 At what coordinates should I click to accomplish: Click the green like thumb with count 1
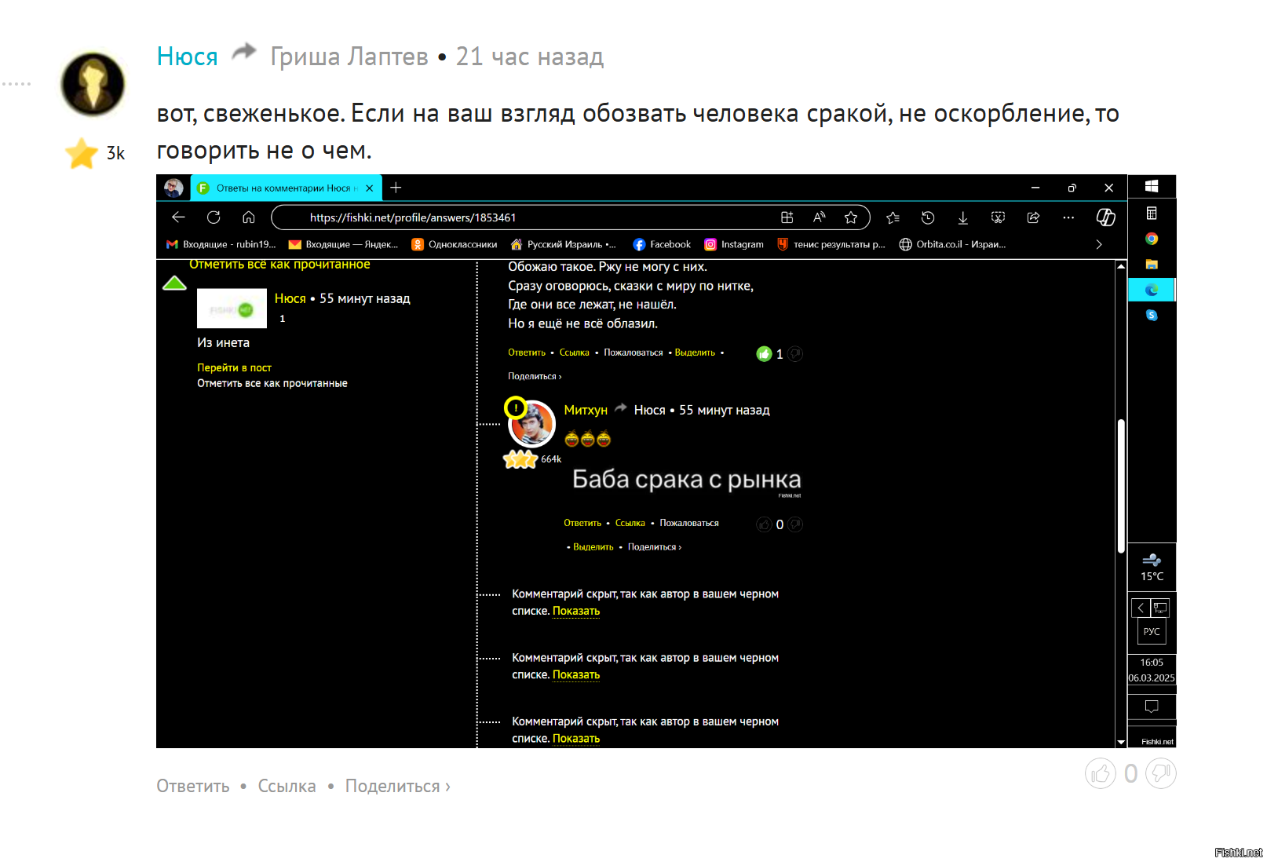764,354
